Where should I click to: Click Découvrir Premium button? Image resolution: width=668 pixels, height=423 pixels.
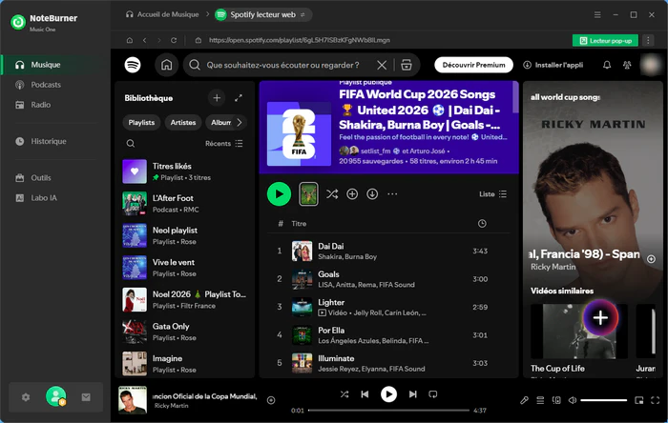pyautogui.click(x=473, y=65)
